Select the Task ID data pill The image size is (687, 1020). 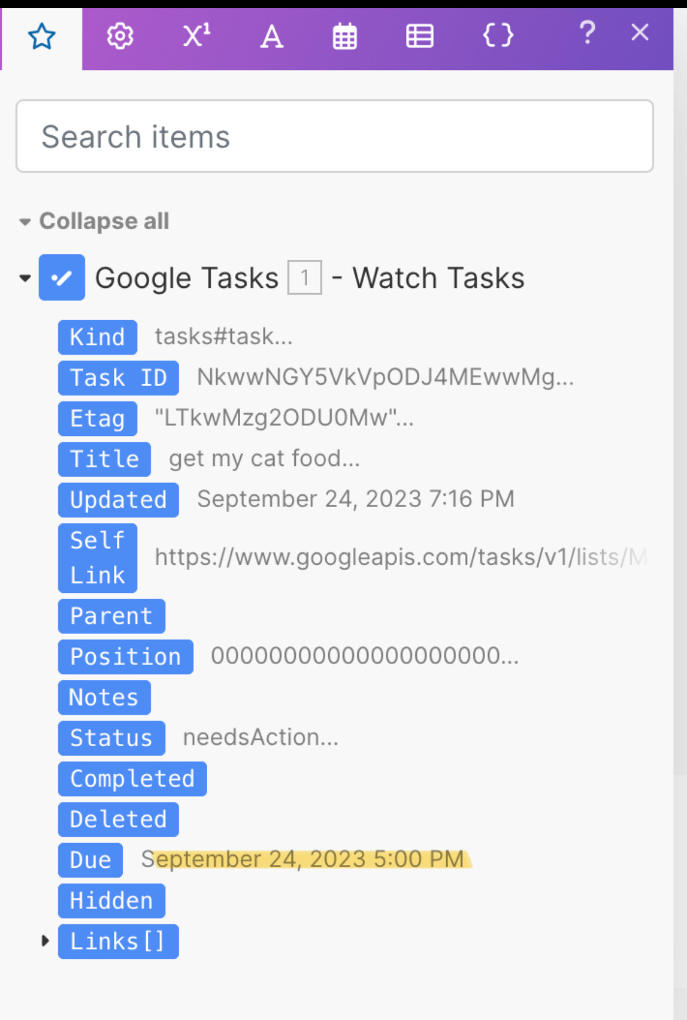tap(118, 378)
